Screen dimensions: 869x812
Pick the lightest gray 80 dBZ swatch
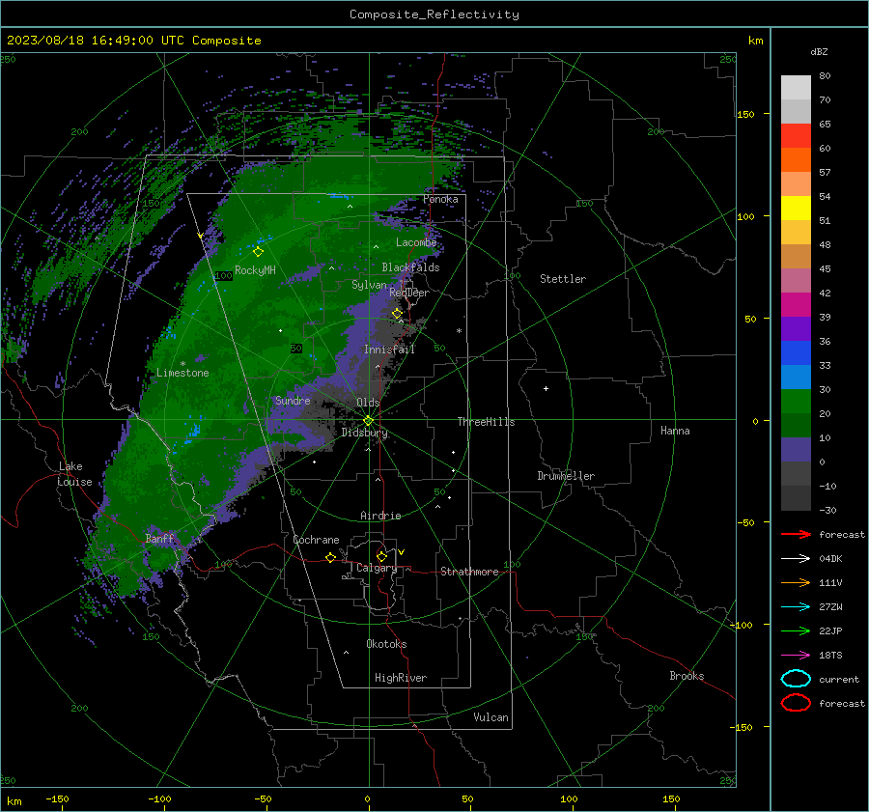[x=796, y=88]
